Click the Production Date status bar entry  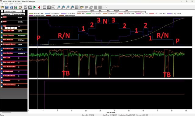[x=127, y=115]
